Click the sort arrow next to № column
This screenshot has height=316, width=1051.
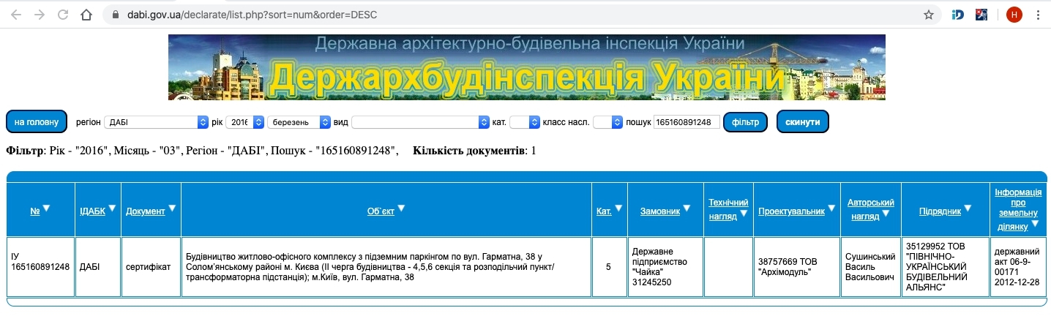click(x=47, y=208)
